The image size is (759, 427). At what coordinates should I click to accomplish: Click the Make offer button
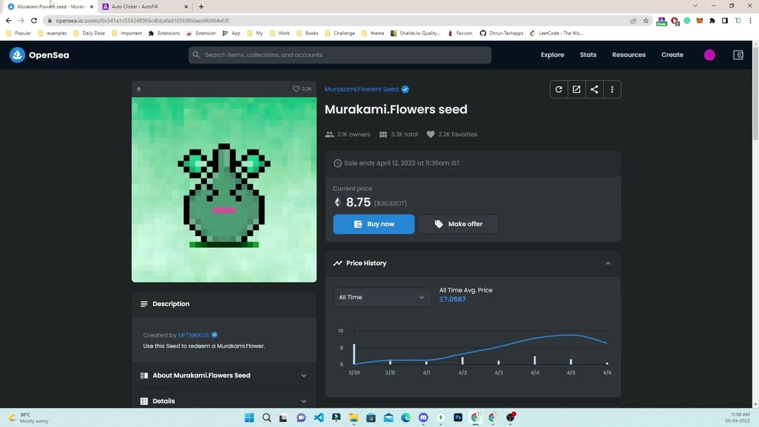coord(458,224)
